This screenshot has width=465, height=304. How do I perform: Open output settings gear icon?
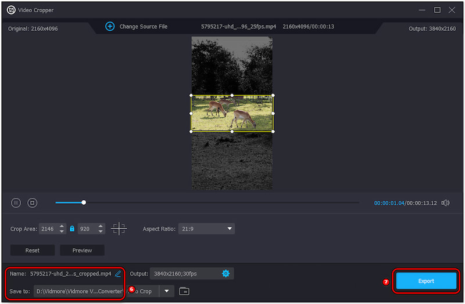point(226,273)
